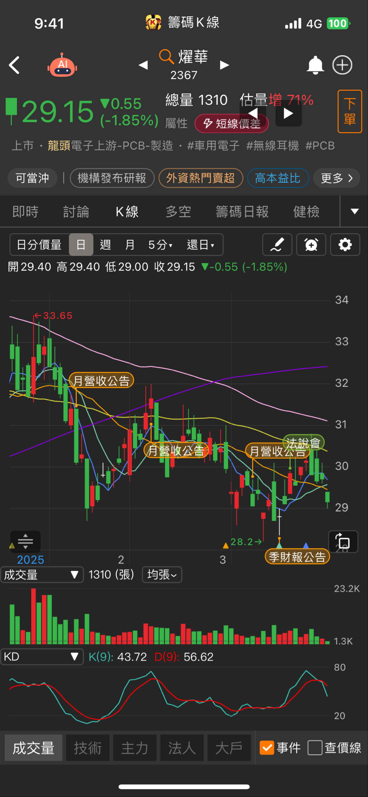The height and width of the screenshot is (797, 368).
Task: Open the 還日 adjustment dropdown
Action: pyautogui.click(x=201, y=245)
